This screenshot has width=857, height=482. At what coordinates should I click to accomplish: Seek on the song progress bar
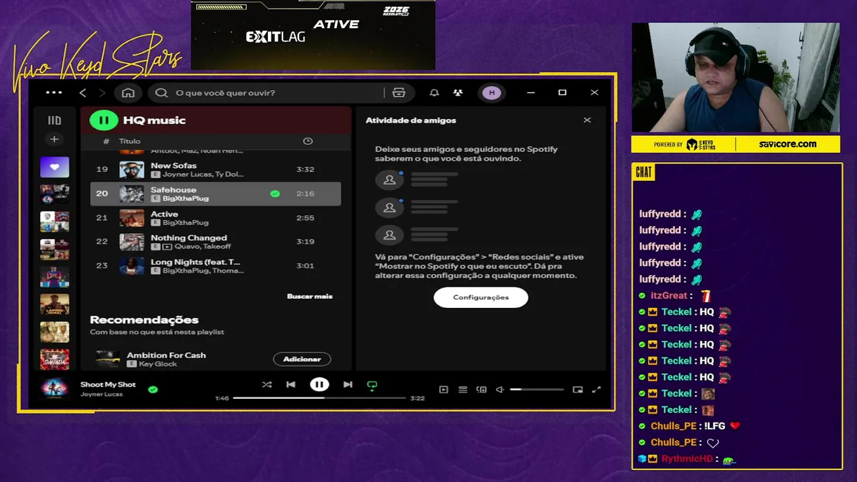point(319,398)
